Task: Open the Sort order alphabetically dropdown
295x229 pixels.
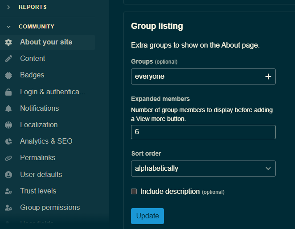Action: (203, 169)
